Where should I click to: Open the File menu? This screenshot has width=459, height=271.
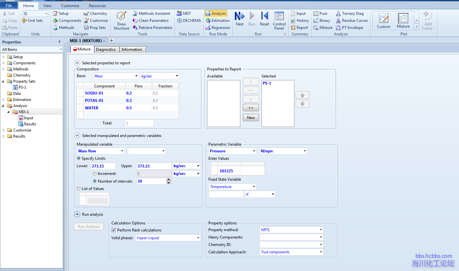tap(9, 5)
